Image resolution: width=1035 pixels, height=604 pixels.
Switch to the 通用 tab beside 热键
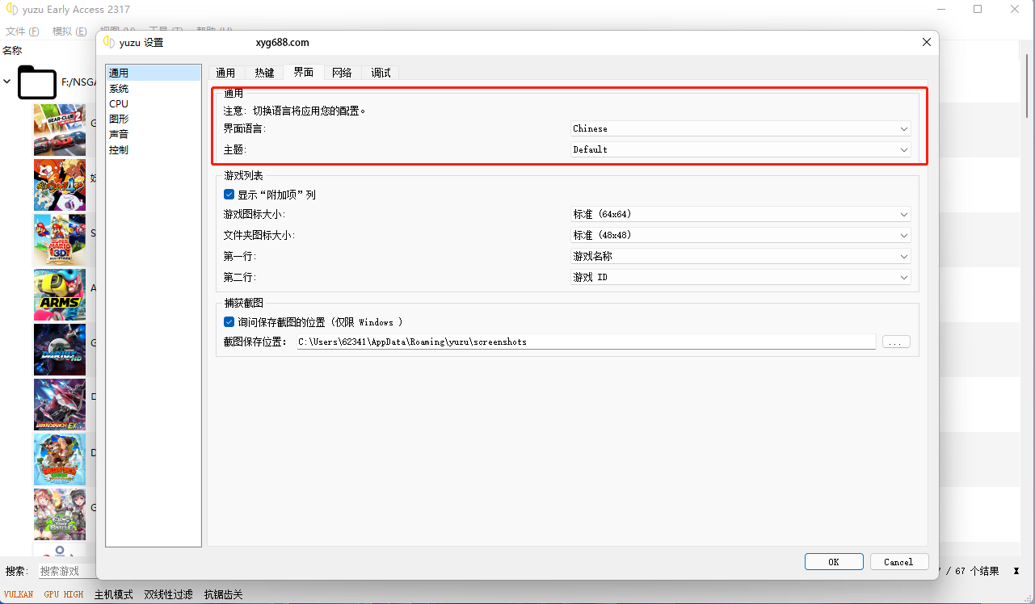point(225,73)
